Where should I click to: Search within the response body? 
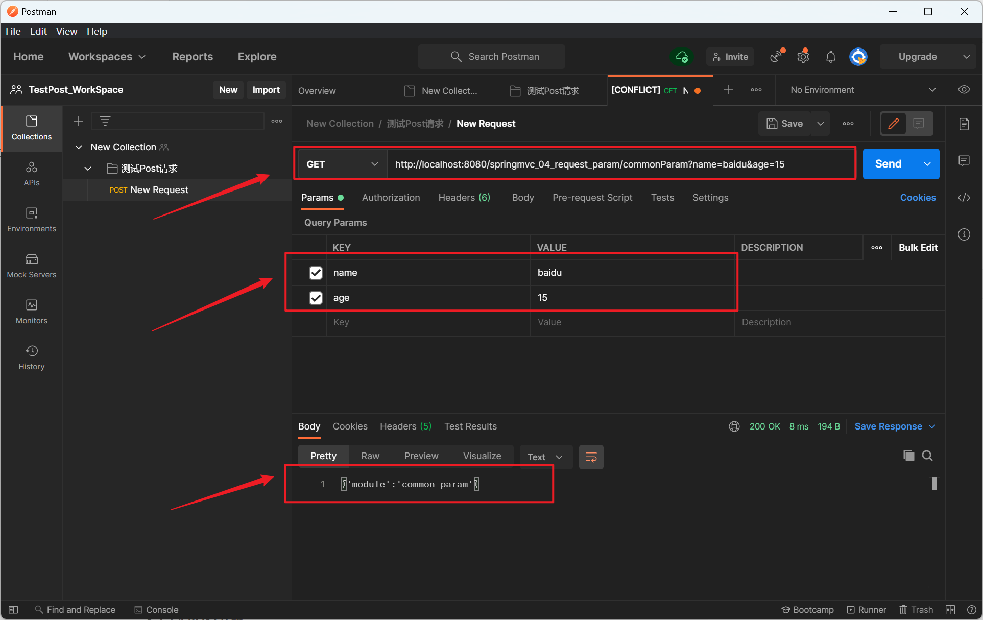[x=927, y=456]
